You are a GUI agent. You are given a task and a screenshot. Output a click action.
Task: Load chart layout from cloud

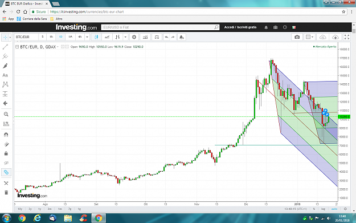(322, 37)
